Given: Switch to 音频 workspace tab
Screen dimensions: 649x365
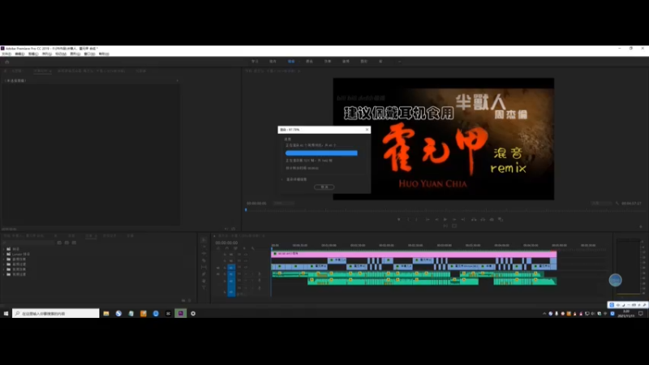Looking at the screenshot, I should coord(346,62).
